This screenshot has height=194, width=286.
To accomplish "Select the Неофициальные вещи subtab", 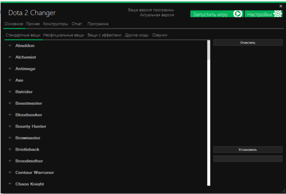I will click(64, 35).
